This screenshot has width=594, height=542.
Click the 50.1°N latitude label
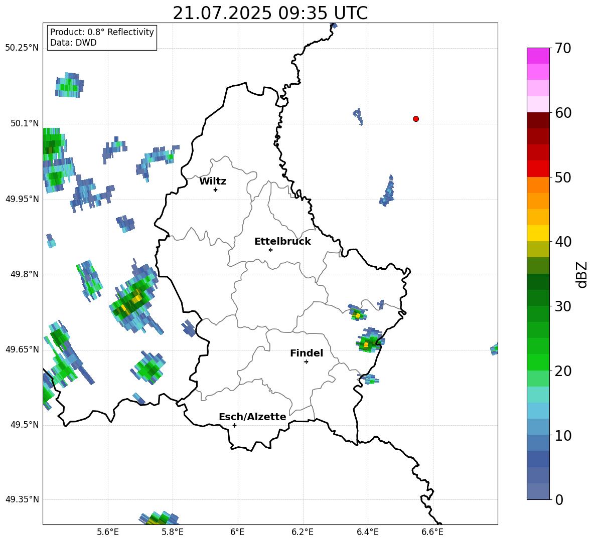pos(25,123)
